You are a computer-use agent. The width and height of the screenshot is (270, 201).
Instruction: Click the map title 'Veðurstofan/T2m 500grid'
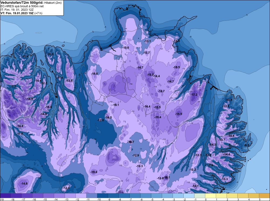point(22,2)
